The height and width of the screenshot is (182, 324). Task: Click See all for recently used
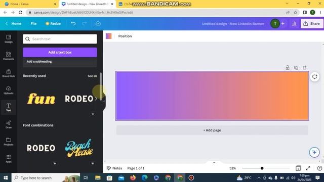coord(92,76)
